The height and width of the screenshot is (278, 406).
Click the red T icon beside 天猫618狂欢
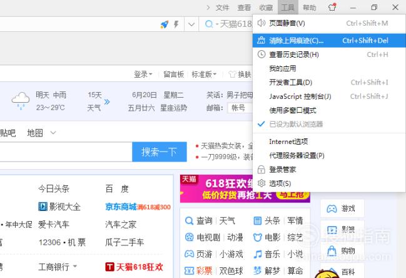(x=109, y=267)
